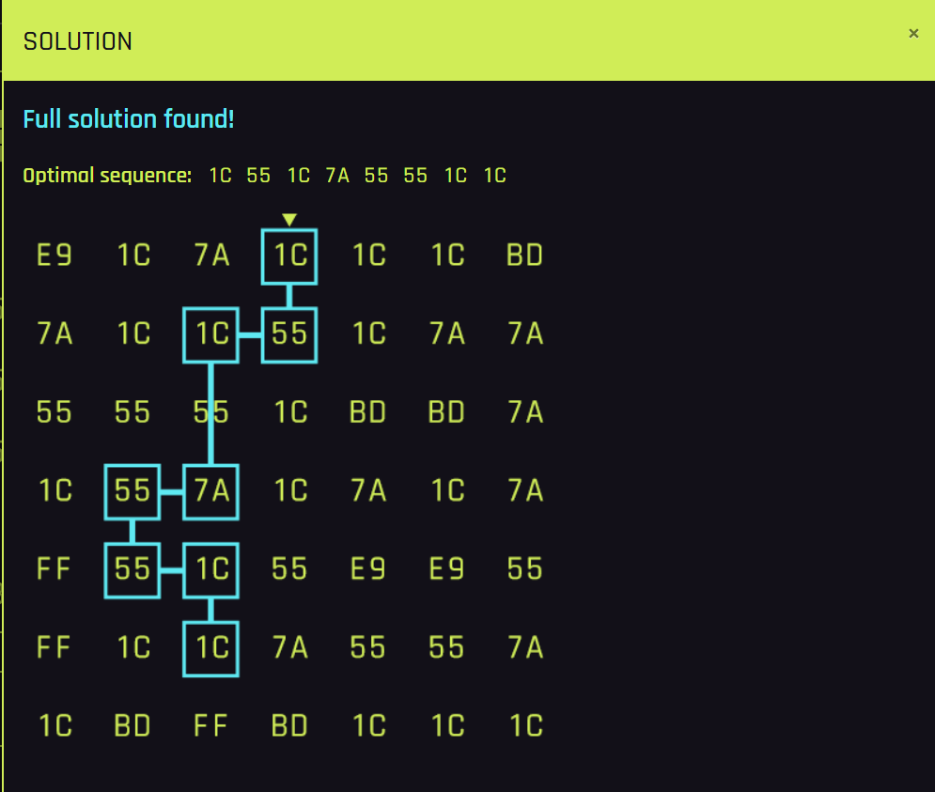
Task: Select the boxed 55 in the second row
Action: click(289, 334)
